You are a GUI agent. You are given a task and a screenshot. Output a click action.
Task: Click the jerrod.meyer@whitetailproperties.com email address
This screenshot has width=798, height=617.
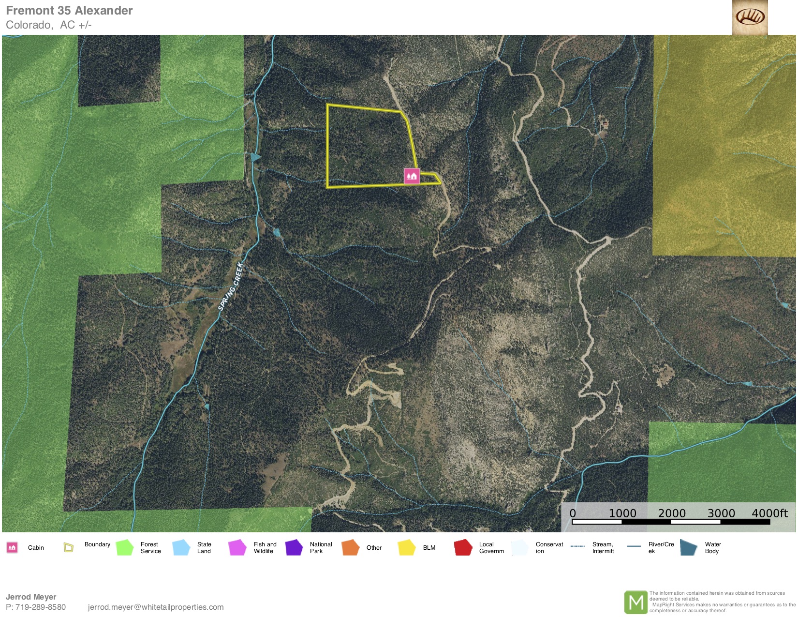click(156, 607)
